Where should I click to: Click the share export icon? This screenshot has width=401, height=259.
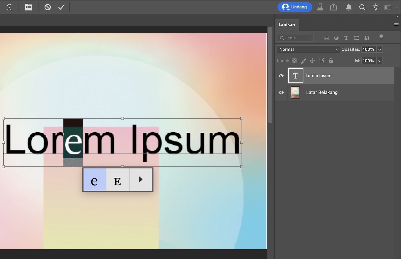(x=334, y=7)
